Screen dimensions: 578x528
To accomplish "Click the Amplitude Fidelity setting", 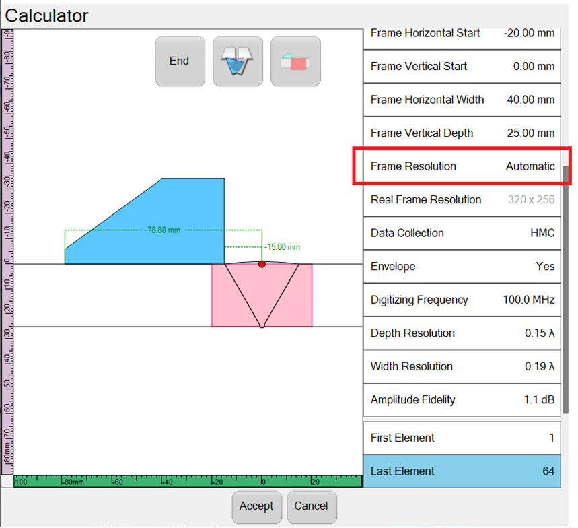I will click(462, 400).
